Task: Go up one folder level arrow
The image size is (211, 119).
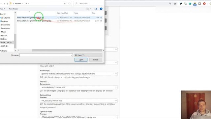Action: [x=7, y=4]
